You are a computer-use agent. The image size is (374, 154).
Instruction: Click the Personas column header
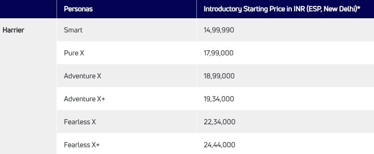point(78,9)
